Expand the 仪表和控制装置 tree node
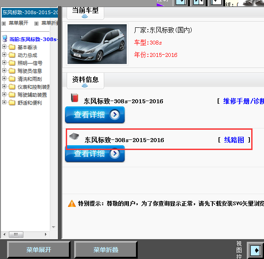This screenshot has width=264, height=259. (x=4, y=86)
